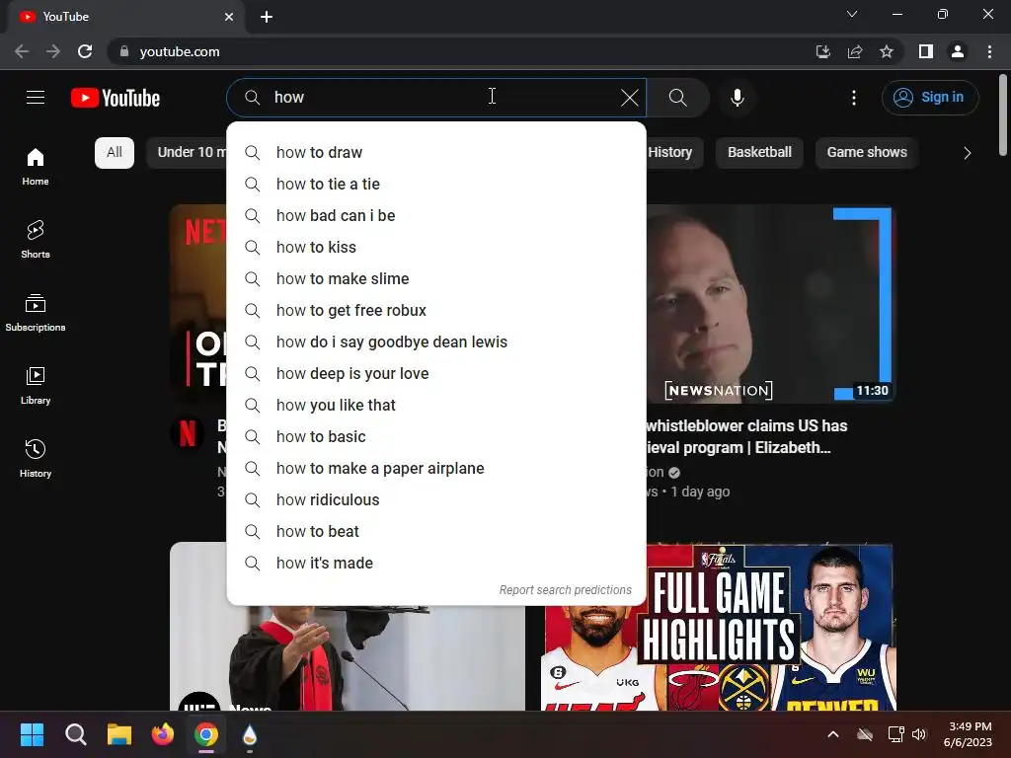Toggle the browser side panel
1011x758 pixels.
926,51
